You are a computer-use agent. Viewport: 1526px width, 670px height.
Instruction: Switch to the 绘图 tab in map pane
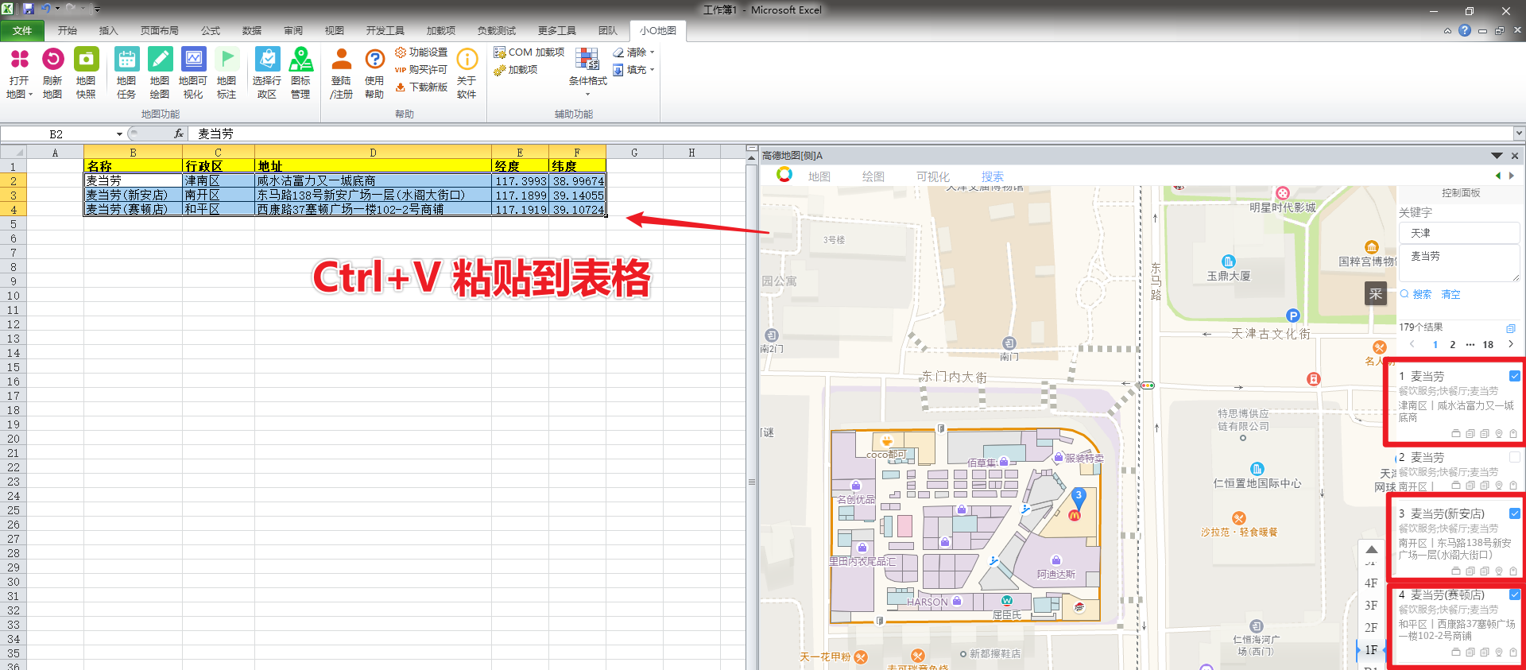click(x=873, y=176)
